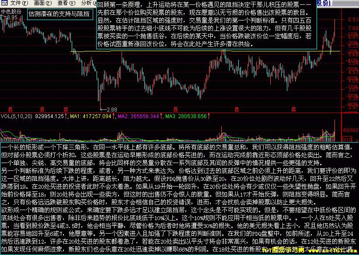
Task: Open the 画面 (View) menu
Action: 42,3
